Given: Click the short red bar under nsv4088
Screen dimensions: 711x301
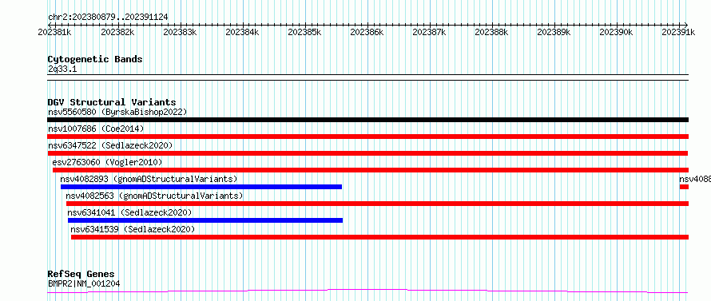Looking at the screenshot, I should (685, 187).
